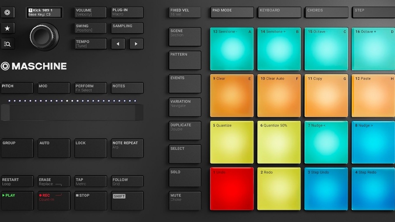Tap yellow pad 2 Redo
This screenshot has width=395, height=222.
279,189
